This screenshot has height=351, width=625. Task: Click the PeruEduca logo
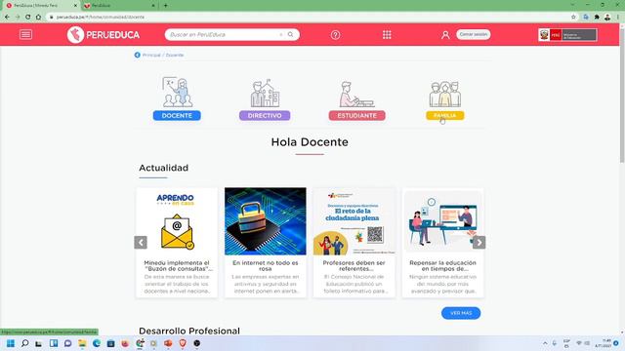pos(104,35)
